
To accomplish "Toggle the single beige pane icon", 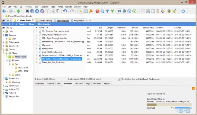I will 158,11.
